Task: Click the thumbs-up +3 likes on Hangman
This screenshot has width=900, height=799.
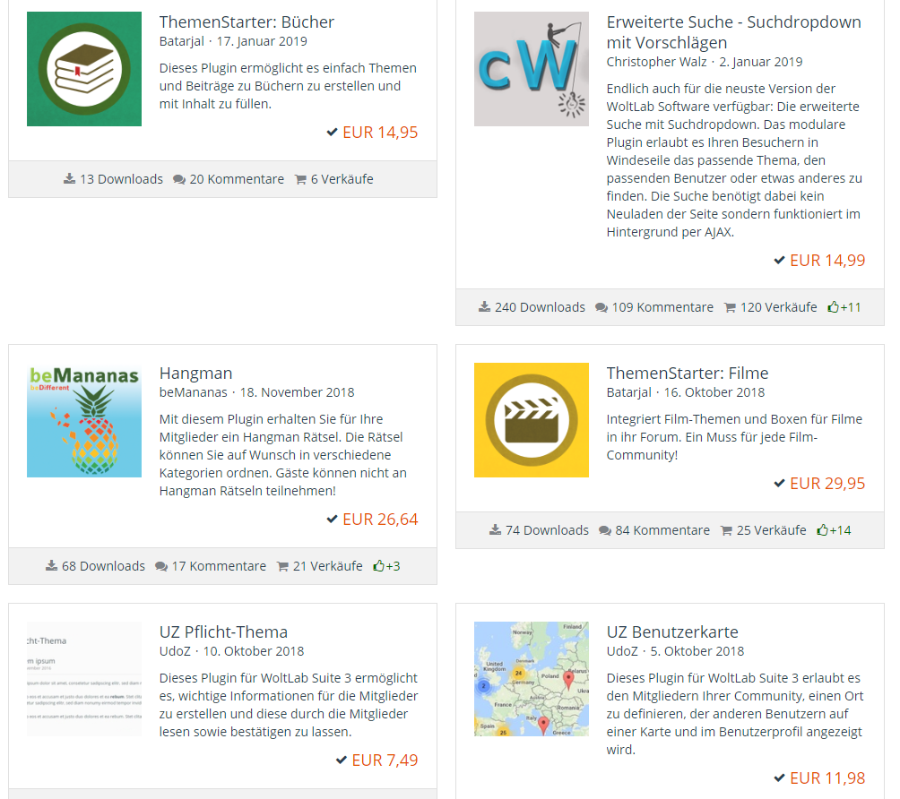Action: 379,566
